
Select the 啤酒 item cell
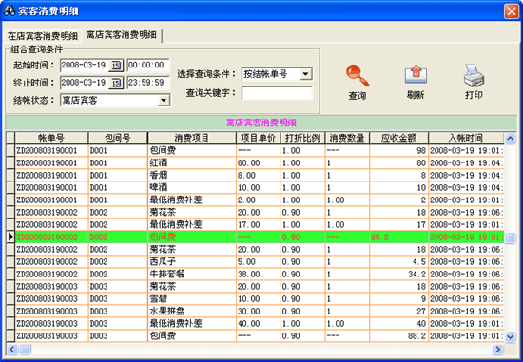(192, 188)
